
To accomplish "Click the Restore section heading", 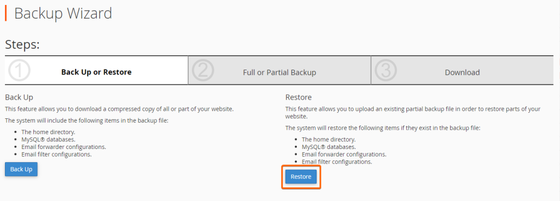I will pyautogui.click(x=299, y=97).
